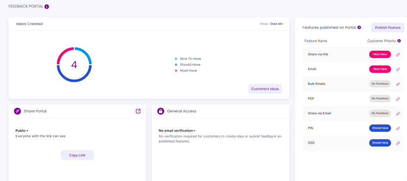Expand the Public visibility dropdown
The width and height of the screenshot is (407, 181).
point(22,130)
